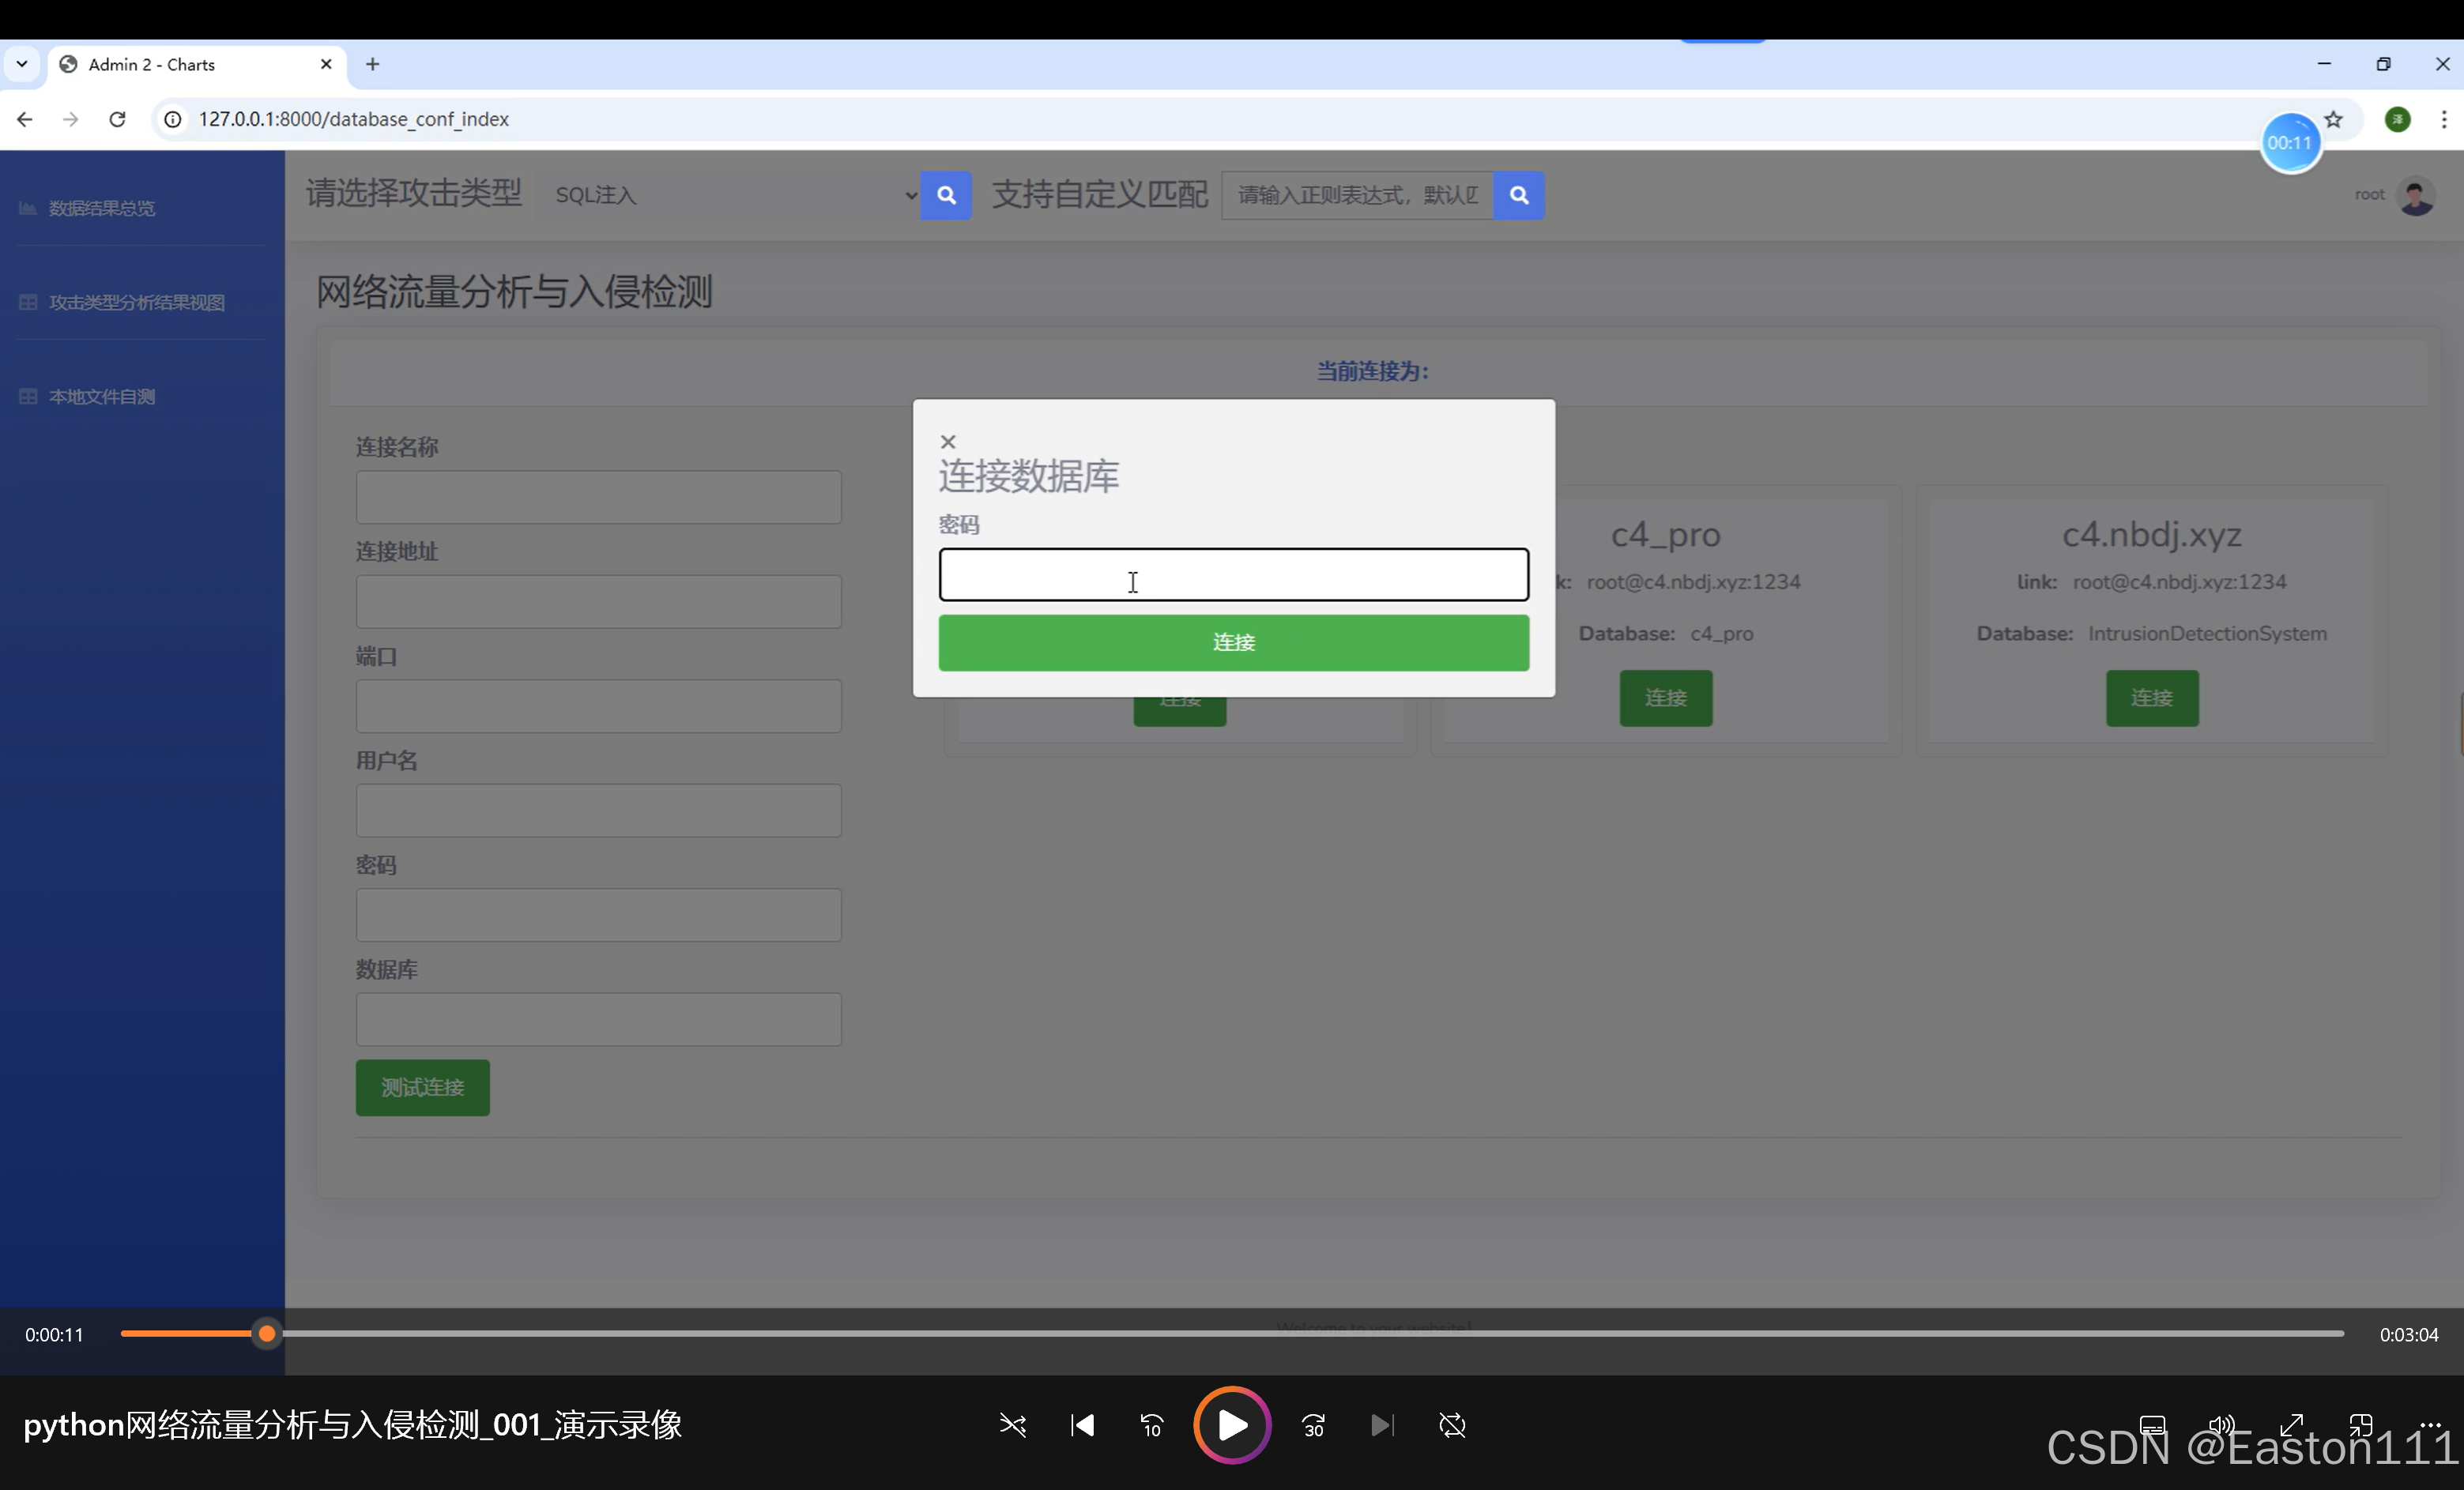
Task: Focus the 密码 input in the dialog
Action: pyautogui.click(x=1233, y=574)
